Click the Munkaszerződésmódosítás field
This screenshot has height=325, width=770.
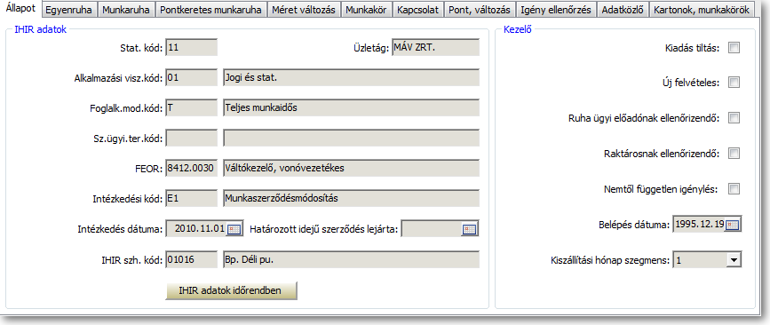351,198
